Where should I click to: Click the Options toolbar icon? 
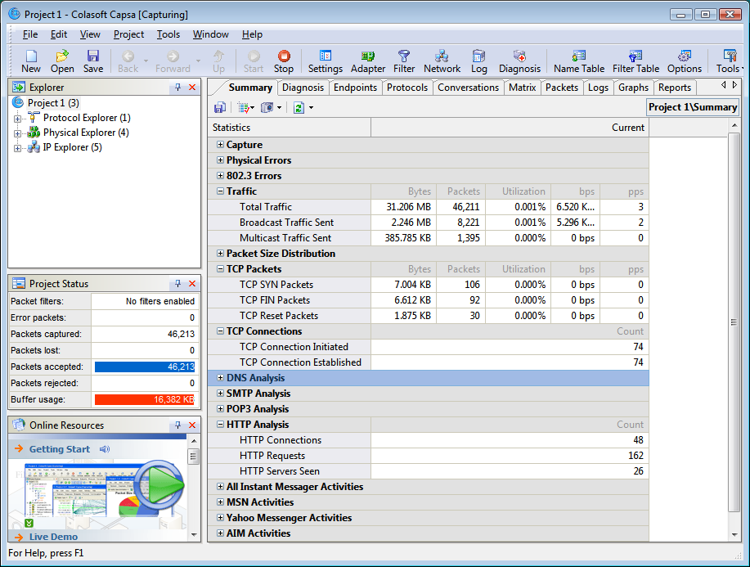click(685, 61)
